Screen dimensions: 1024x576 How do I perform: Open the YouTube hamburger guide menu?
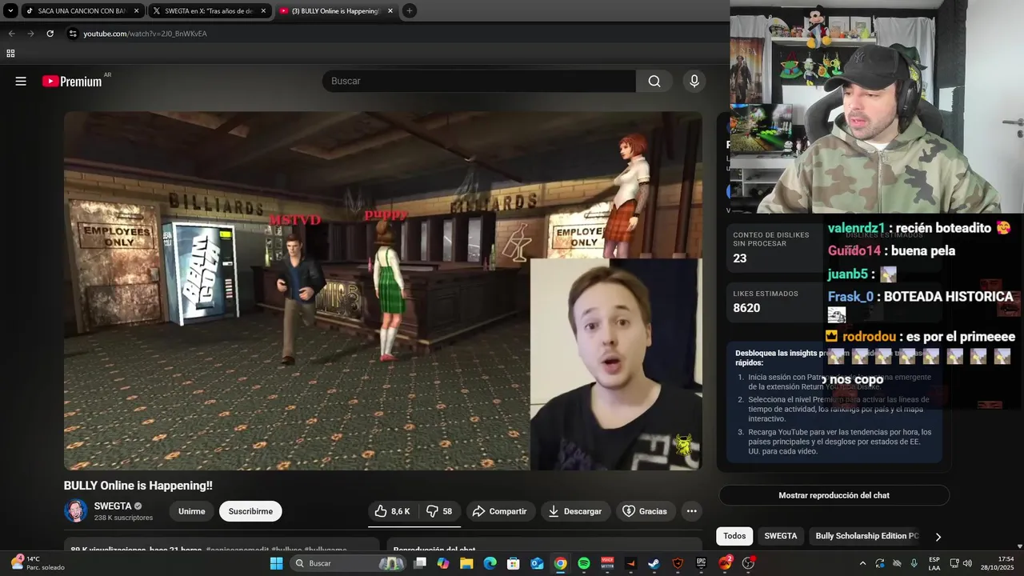pos(21,81)
